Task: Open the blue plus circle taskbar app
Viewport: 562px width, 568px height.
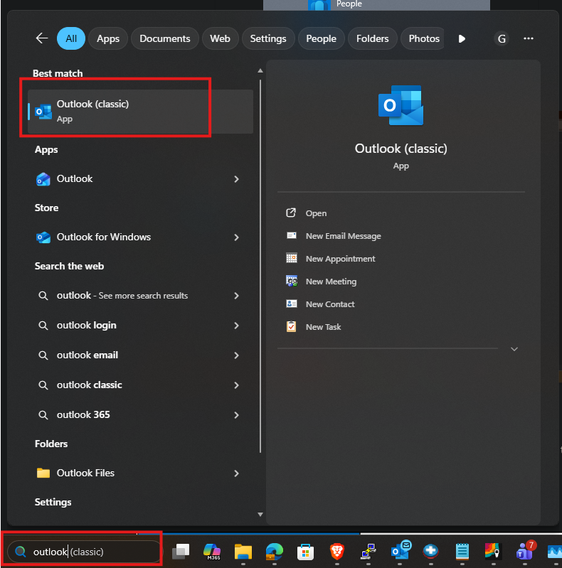Action: tap(430, 551)
